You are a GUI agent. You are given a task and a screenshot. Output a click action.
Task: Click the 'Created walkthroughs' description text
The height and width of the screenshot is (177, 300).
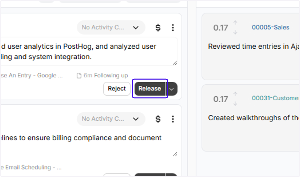(x=254, y=118)
